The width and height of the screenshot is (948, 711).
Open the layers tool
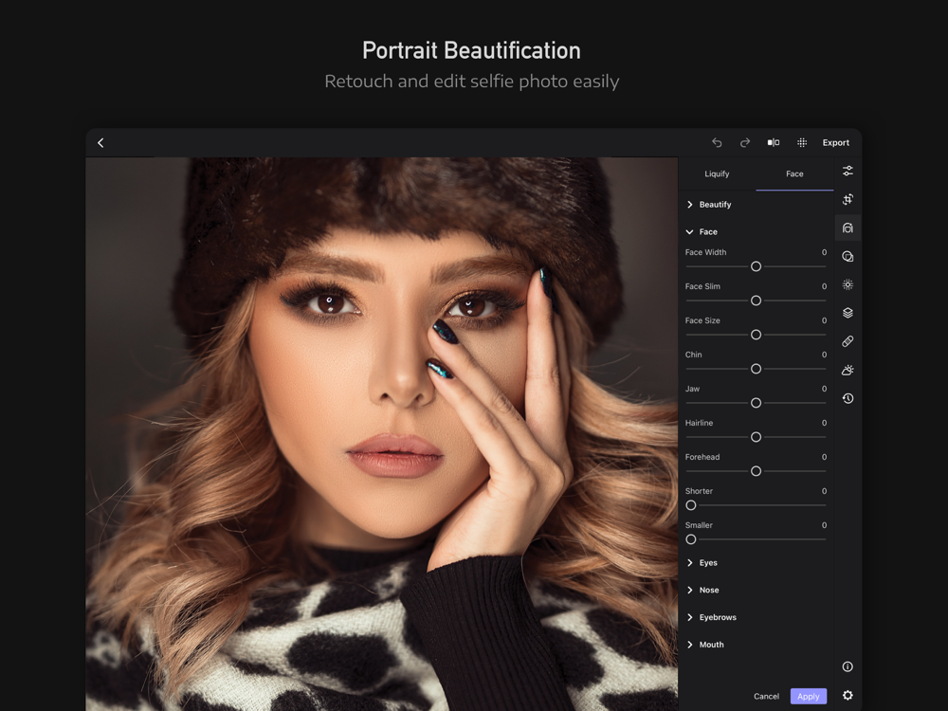848,313
